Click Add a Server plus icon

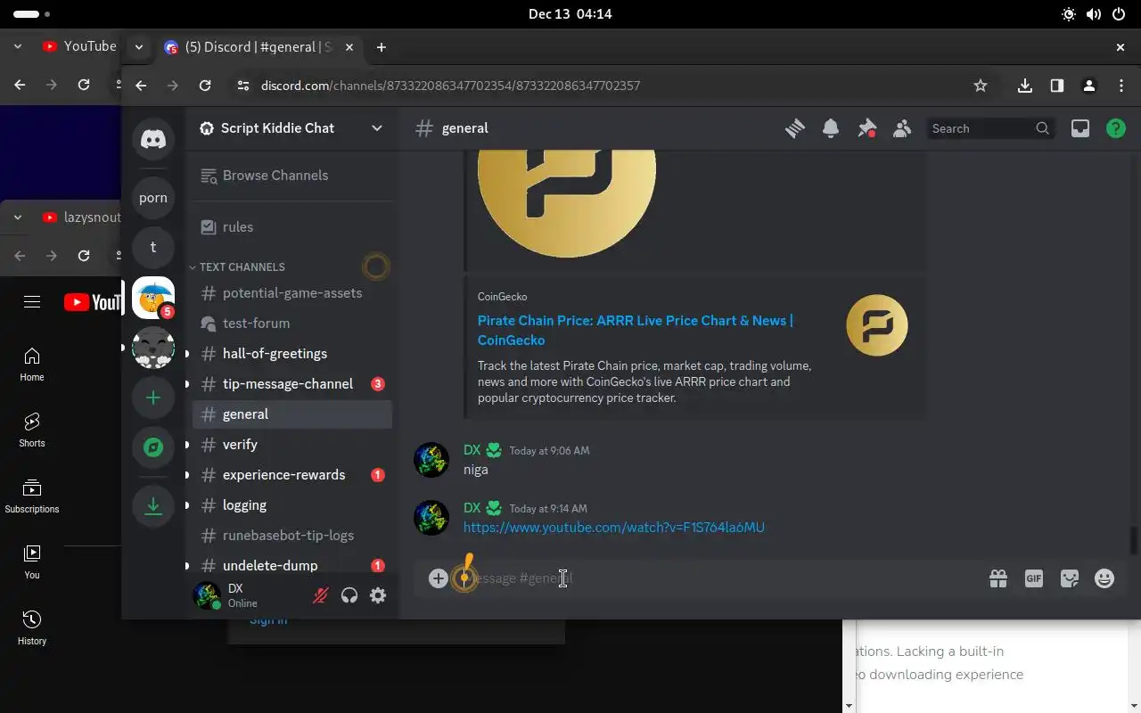coord(153,397)
